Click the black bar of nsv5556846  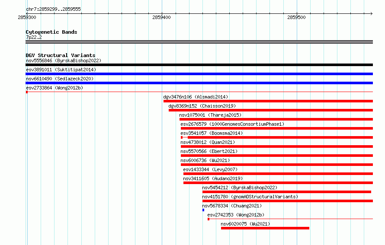(x=199, y=65)
